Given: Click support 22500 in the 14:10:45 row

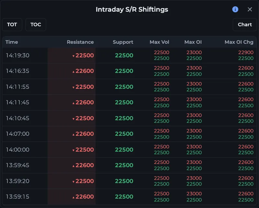Looking at the screenshot, I should pos(124,118).
